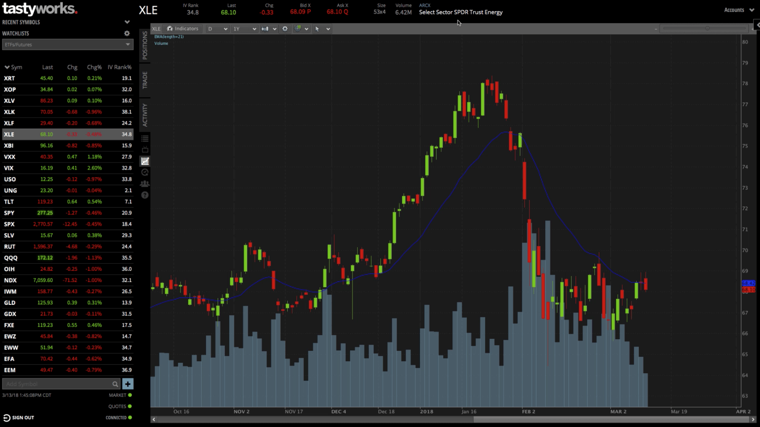The image size is (760, 427).
Task: Click Sign Out text
Action: 23,418
